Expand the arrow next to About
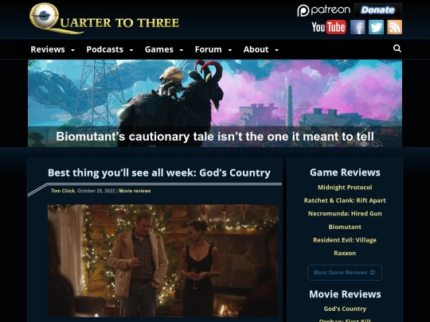Screen dimensions: 430x322 [x=276, y=50]
